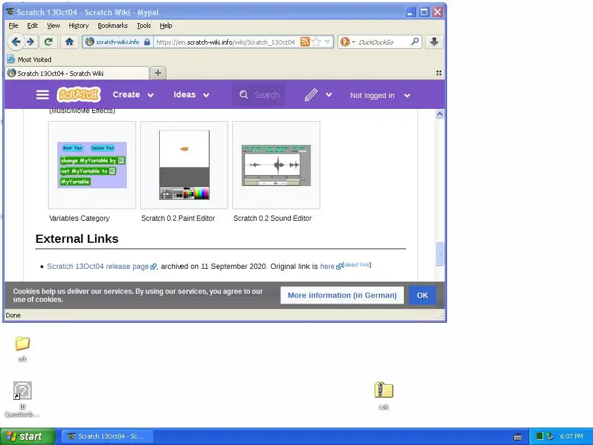This screenshot has height=445, width=593.
Task: Select the IB Questionb... shortcut on desktop
Action: pyautogui.click(x=23, y=400)
